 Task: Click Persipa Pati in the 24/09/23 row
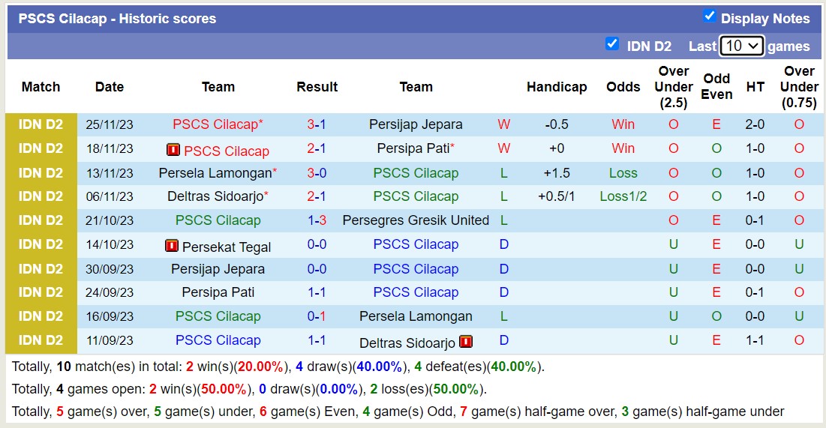(218, 292)
